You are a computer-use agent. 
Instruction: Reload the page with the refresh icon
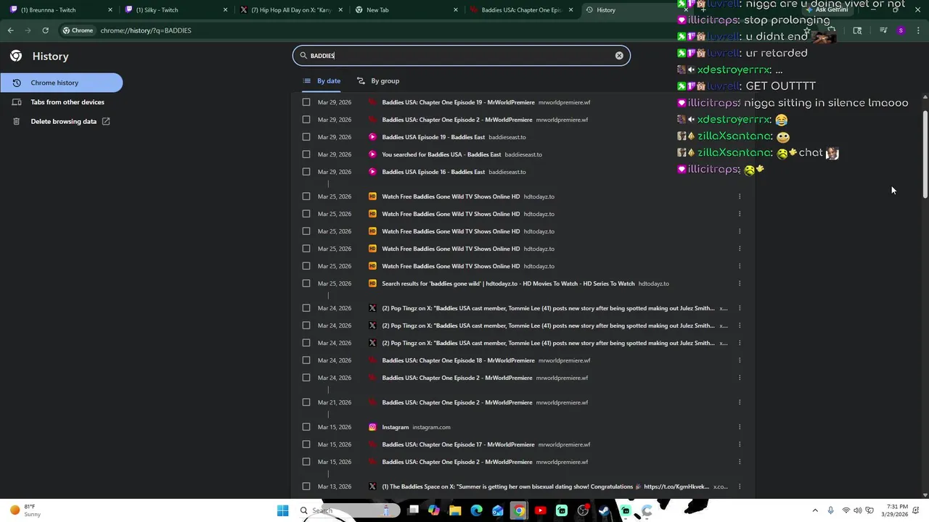(x=45, y=30)
